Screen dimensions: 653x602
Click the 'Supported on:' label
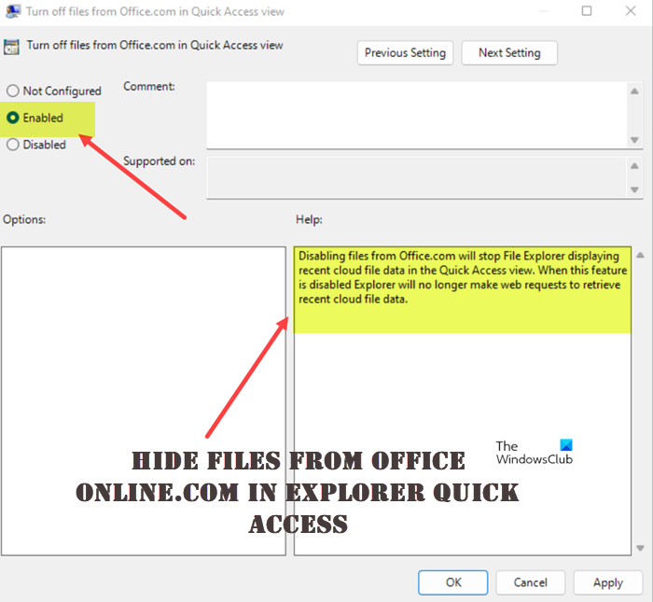[x=160, y=161]
